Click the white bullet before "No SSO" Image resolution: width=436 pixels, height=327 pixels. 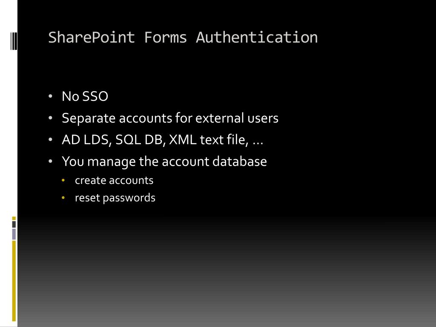pyautogui.click(x=51, y=97)
